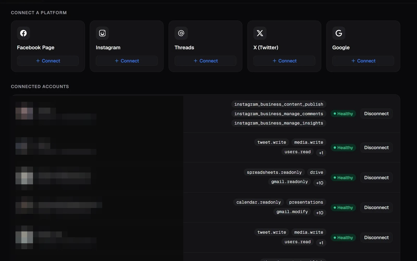
Task: Click the Instagram logo icon
Action: [102, 33]
